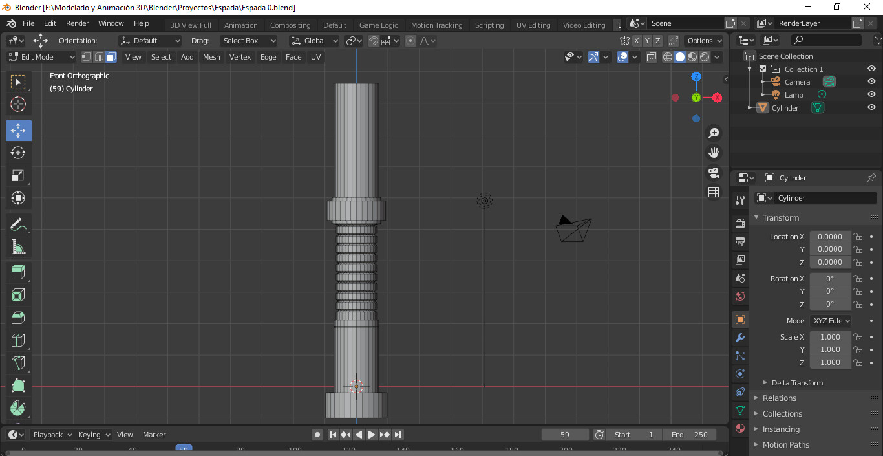Open rotation Mode XYZ Euler dropdown
The image size is (883, 456).
pos(831,321)
